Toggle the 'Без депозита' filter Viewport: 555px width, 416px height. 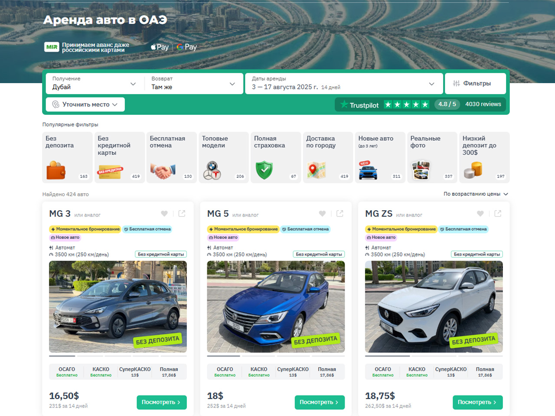(x=67, y=157)
